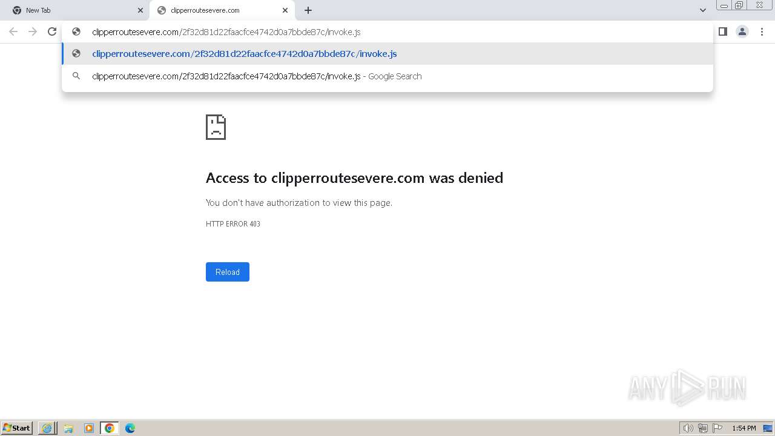Restore down the Chrome window

click(x=739, y=5)
